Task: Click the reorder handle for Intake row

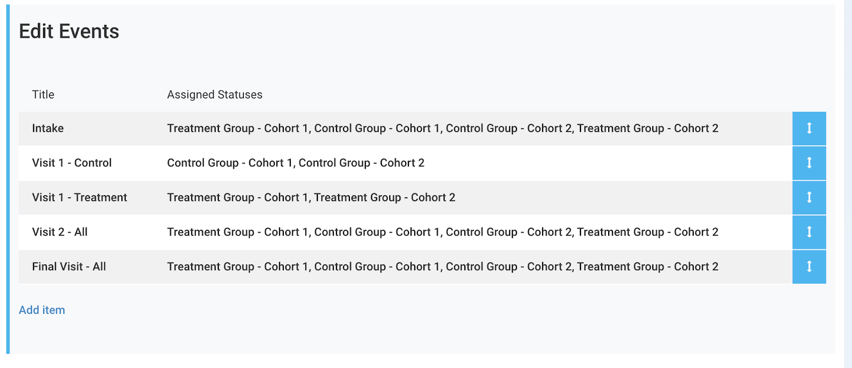Action: tap(809, 128)
